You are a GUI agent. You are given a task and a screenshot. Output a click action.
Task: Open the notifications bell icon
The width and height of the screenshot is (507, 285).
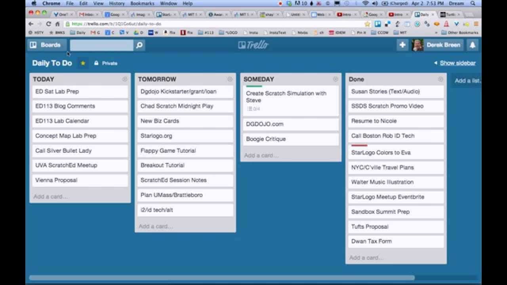point(473,45)
